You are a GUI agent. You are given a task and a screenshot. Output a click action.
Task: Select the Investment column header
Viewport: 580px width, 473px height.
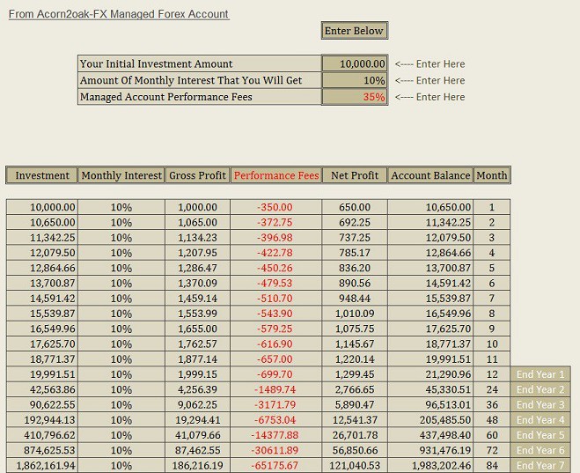[x=41, y=175]
